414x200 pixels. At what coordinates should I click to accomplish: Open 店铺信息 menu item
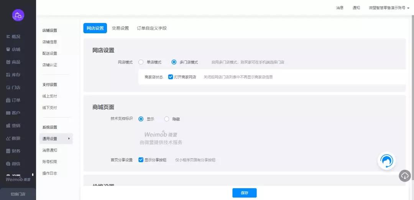49,42
